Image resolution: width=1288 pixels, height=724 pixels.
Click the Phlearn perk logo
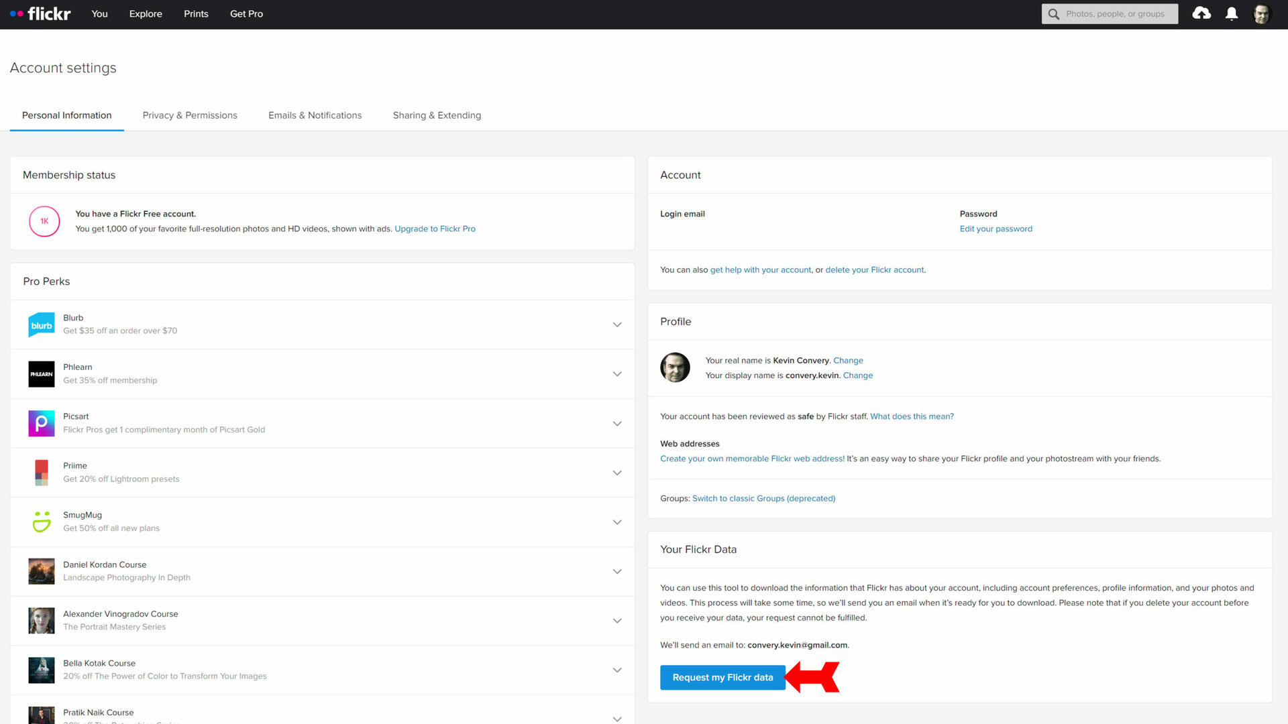[x=42, y=374]
